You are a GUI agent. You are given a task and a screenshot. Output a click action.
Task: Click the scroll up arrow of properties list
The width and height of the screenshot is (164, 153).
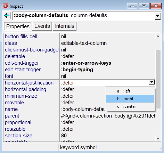point(158,37)
